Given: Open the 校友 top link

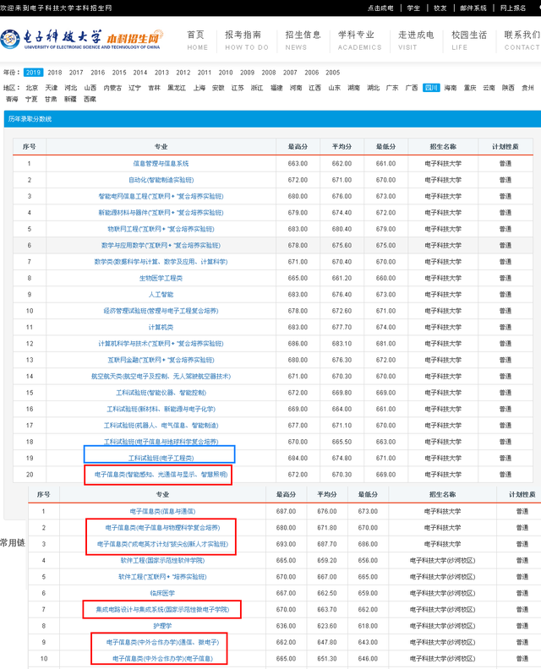Looking at the screenshot, I should [x=440, y=8].
